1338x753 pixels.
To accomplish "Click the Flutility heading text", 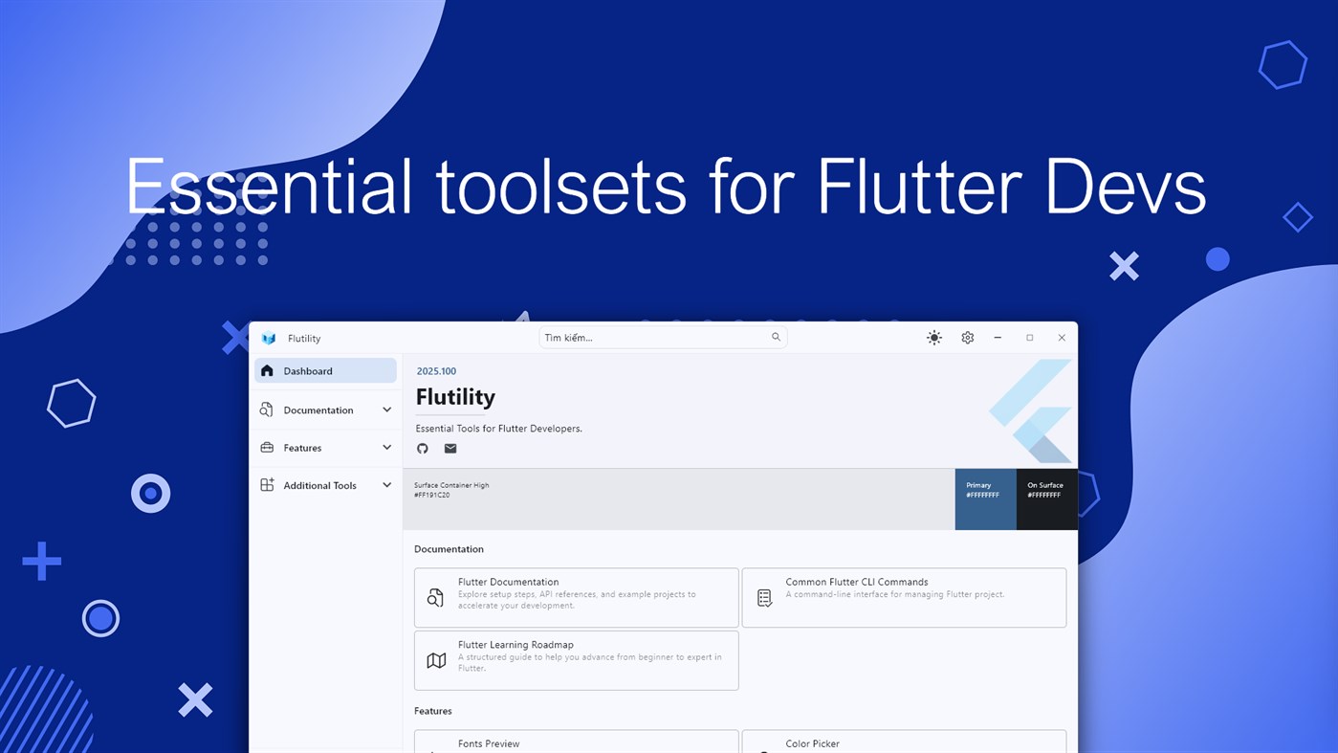I will [455, 397].
